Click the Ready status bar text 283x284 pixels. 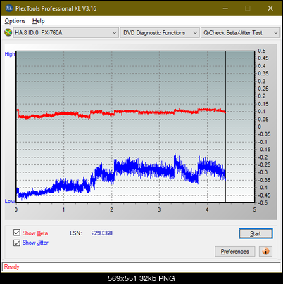coord(12,267)
